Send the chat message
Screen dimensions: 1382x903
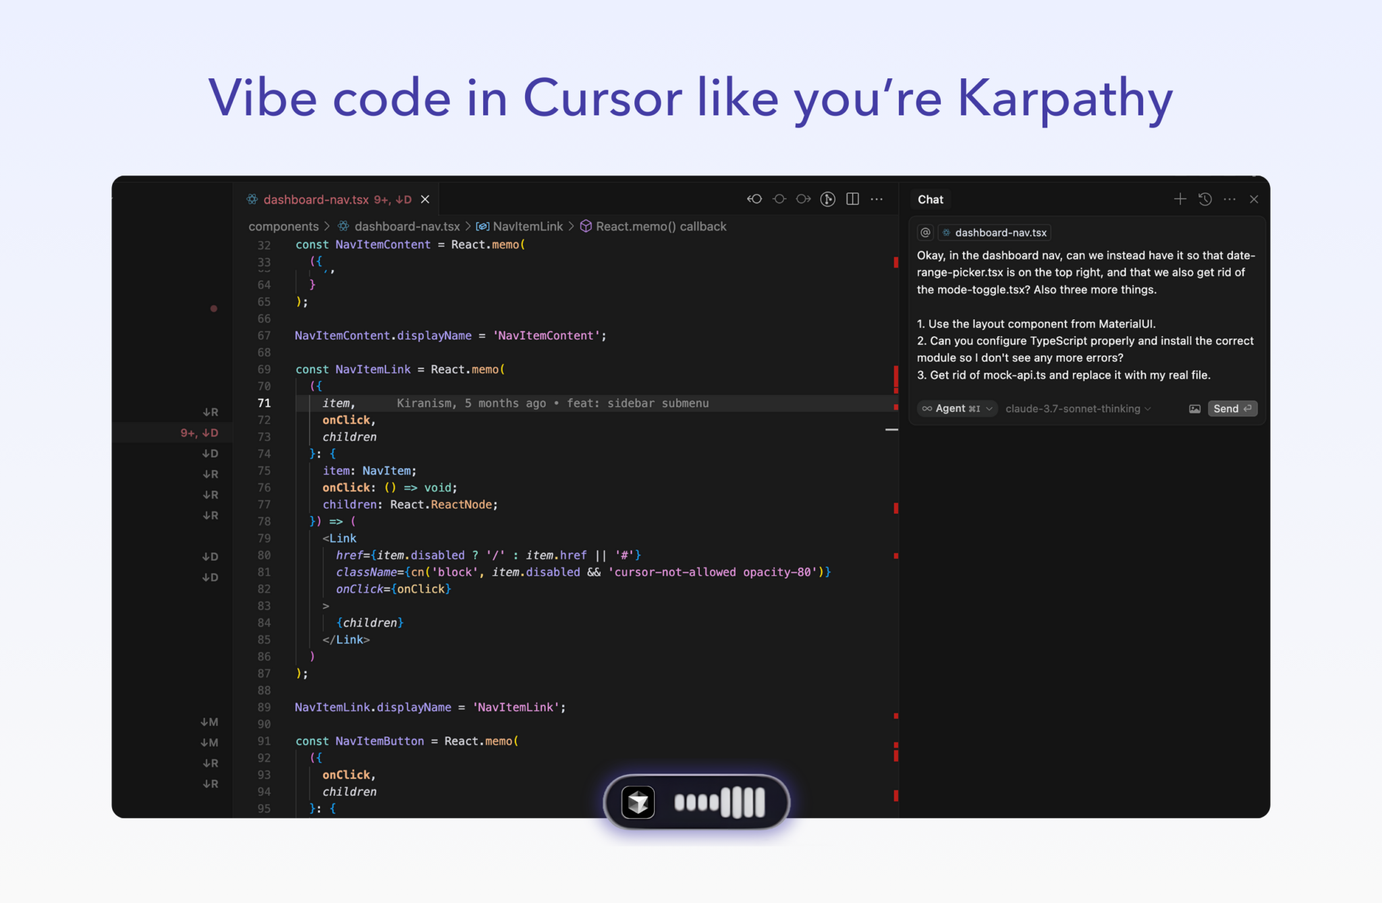coord(1232,409)
